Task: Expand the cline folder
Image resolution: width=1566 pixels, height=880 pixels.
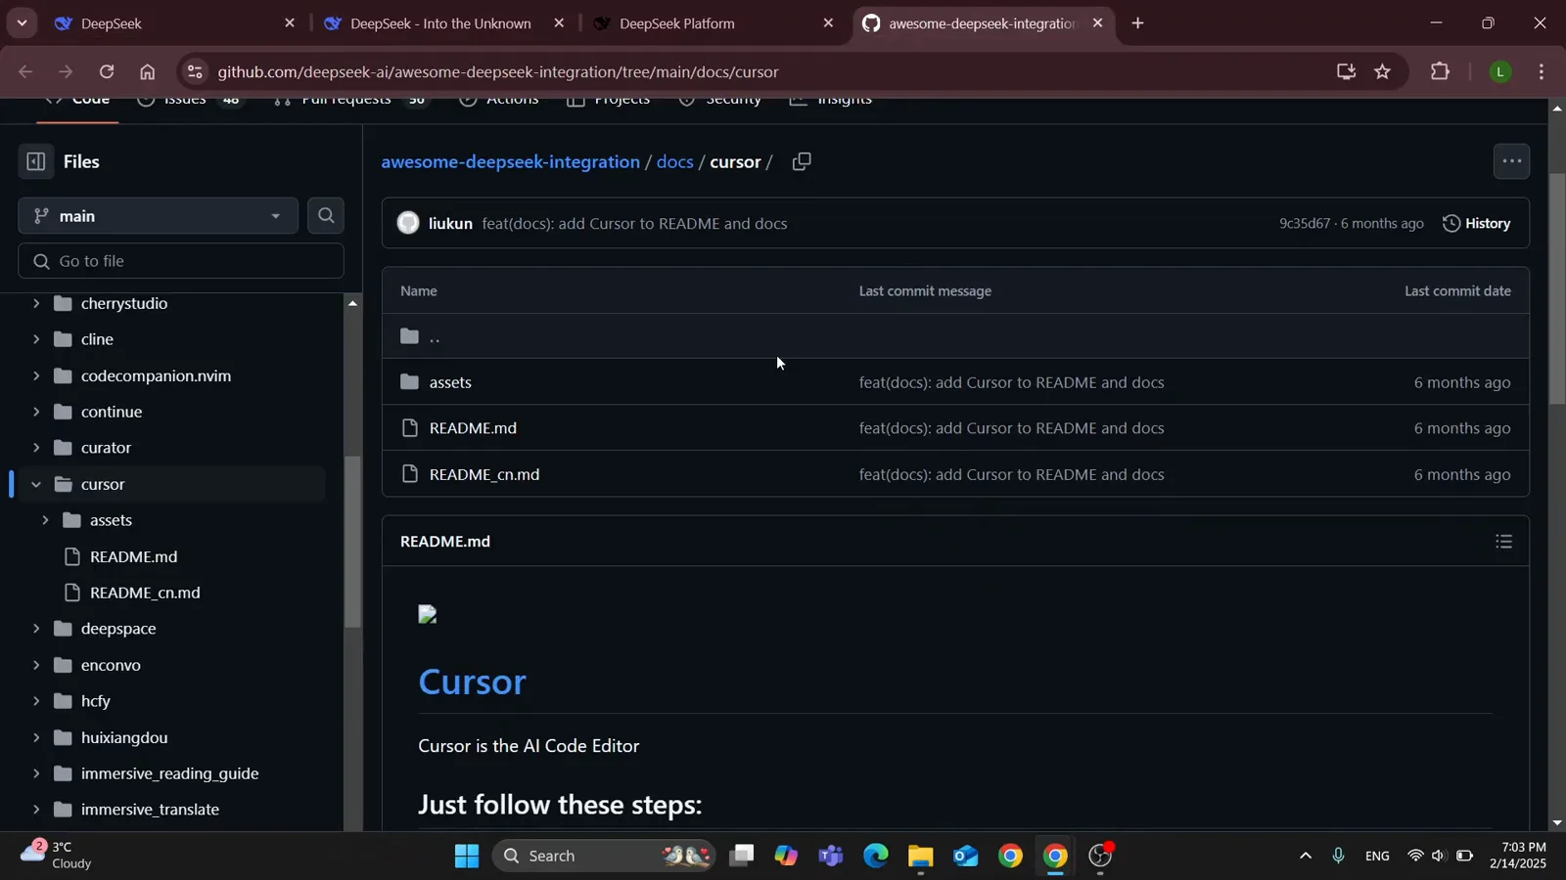Action: (36, 339)
